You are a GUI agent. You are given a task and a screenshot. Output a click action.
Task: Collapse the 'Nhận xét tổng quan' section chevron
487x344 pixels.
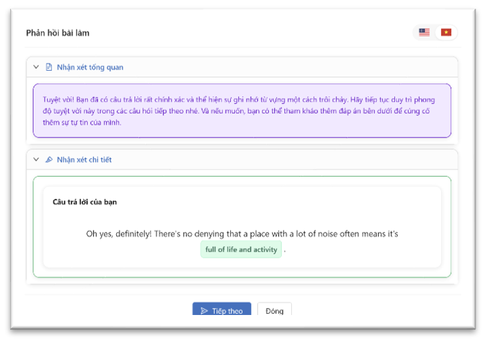[36, 67]
